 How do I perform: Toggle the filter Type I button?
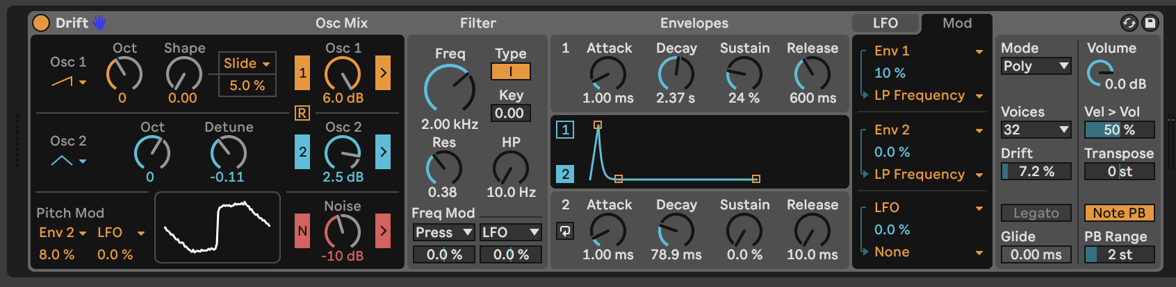[511, 71]
